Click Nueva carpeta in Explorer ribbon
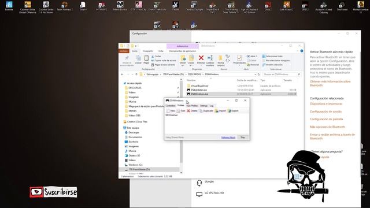Image resolution: width=370 pixels, height=208 pixels. coord(221,60)
